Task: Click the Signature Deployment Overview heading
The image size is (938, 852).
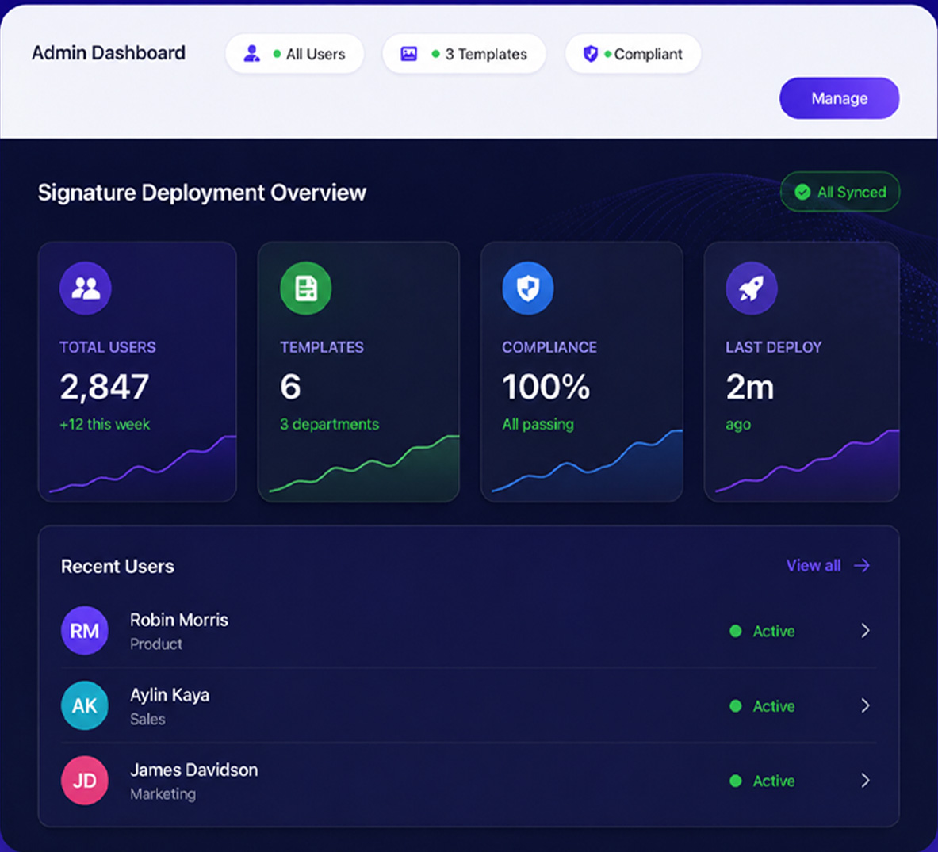Action: pyautogui.click(x=201, y=193)
